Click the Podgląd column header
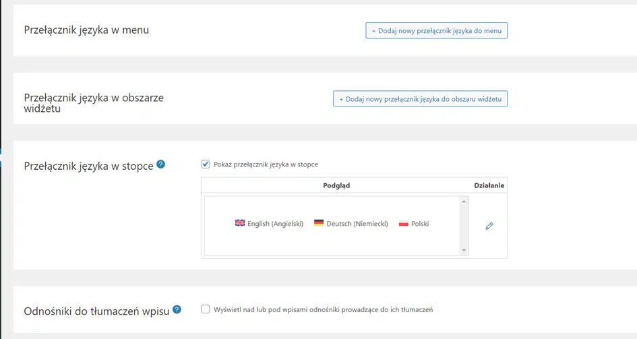This screenshot has height=339, width=637. 336,185
